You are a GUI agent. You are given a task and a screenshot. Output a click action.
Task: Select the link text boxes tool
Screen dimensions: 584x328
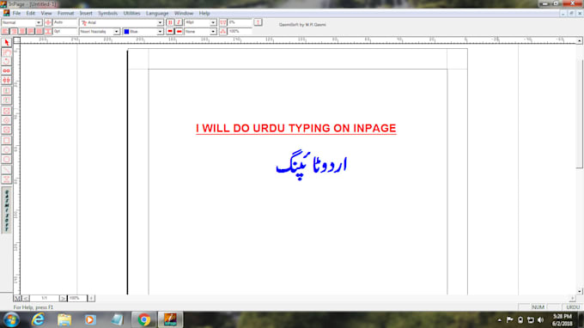[6, 70]
